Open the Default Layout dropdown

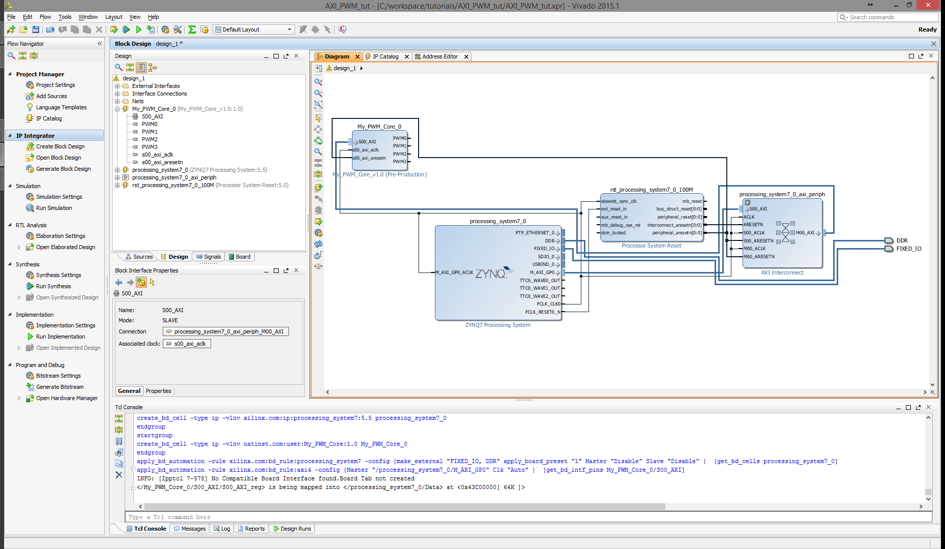(254, 29)
